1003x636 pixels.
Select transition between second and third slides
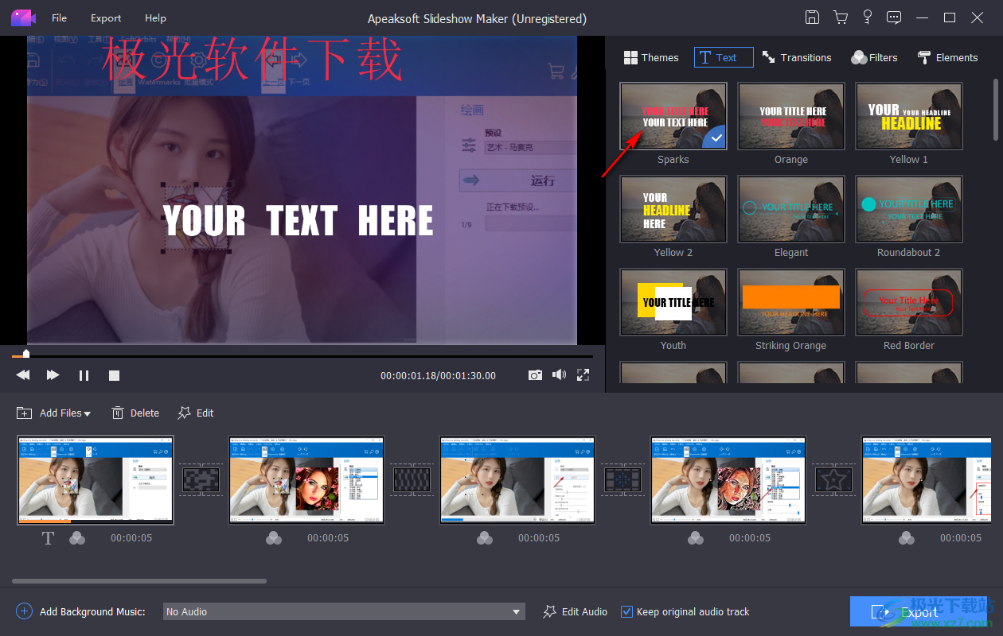[x=412, y=479]
